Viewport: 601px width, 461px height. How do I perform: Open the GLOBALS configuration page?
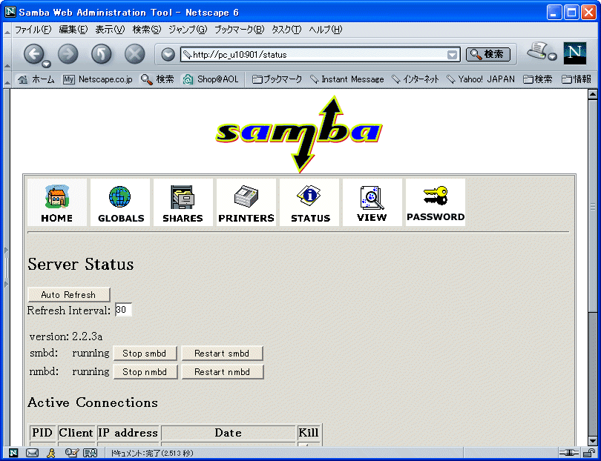pos(120,202)
